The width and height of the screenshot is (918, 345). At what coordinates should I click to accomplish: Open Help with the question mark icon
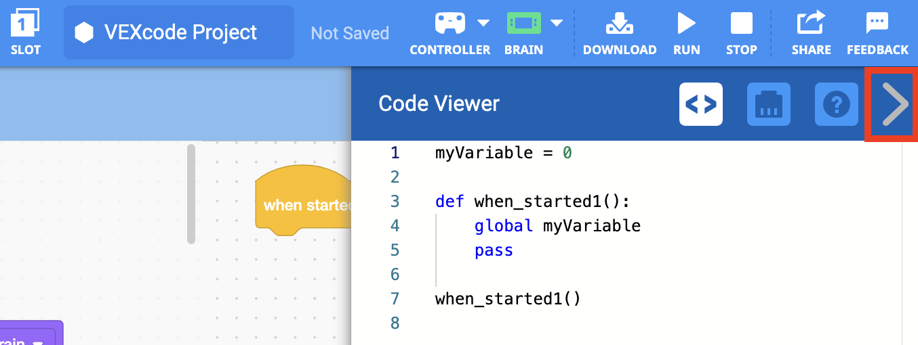(x=836, y=104)
